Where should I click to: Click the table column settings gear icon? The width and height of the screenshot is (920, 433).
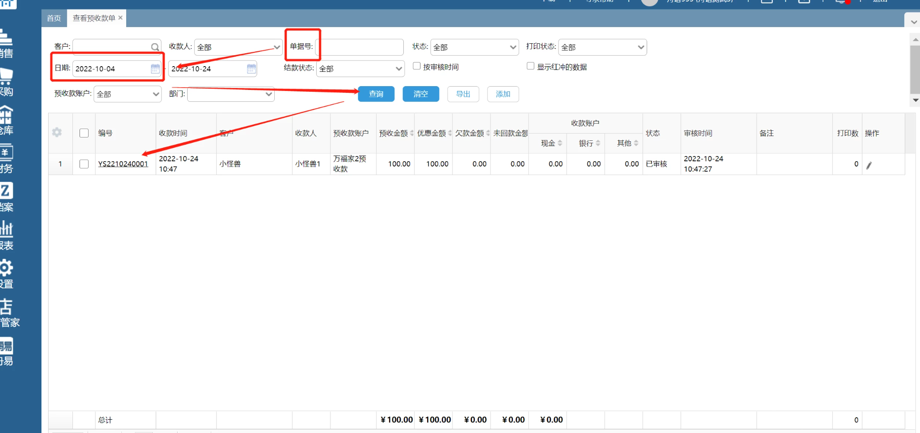[57, 133]
